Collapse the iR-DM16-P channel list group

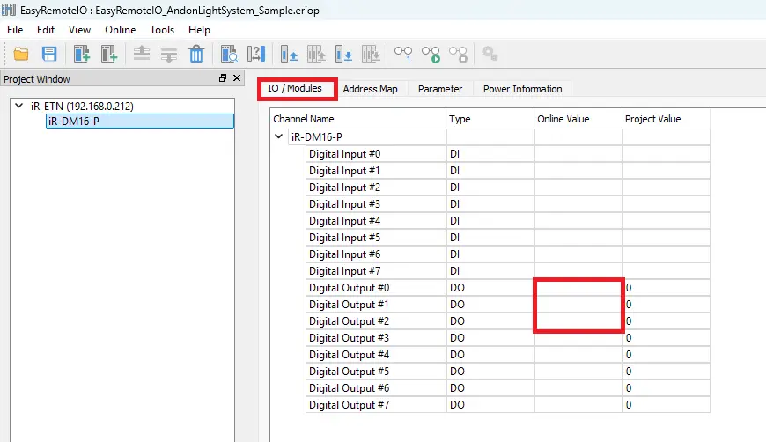[x=278, y=136]
